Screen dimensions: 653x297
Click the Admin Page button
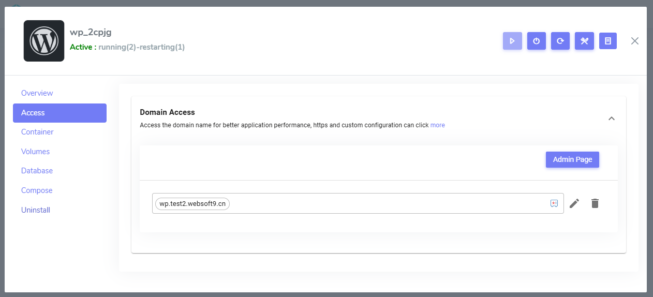coord(572,159)
